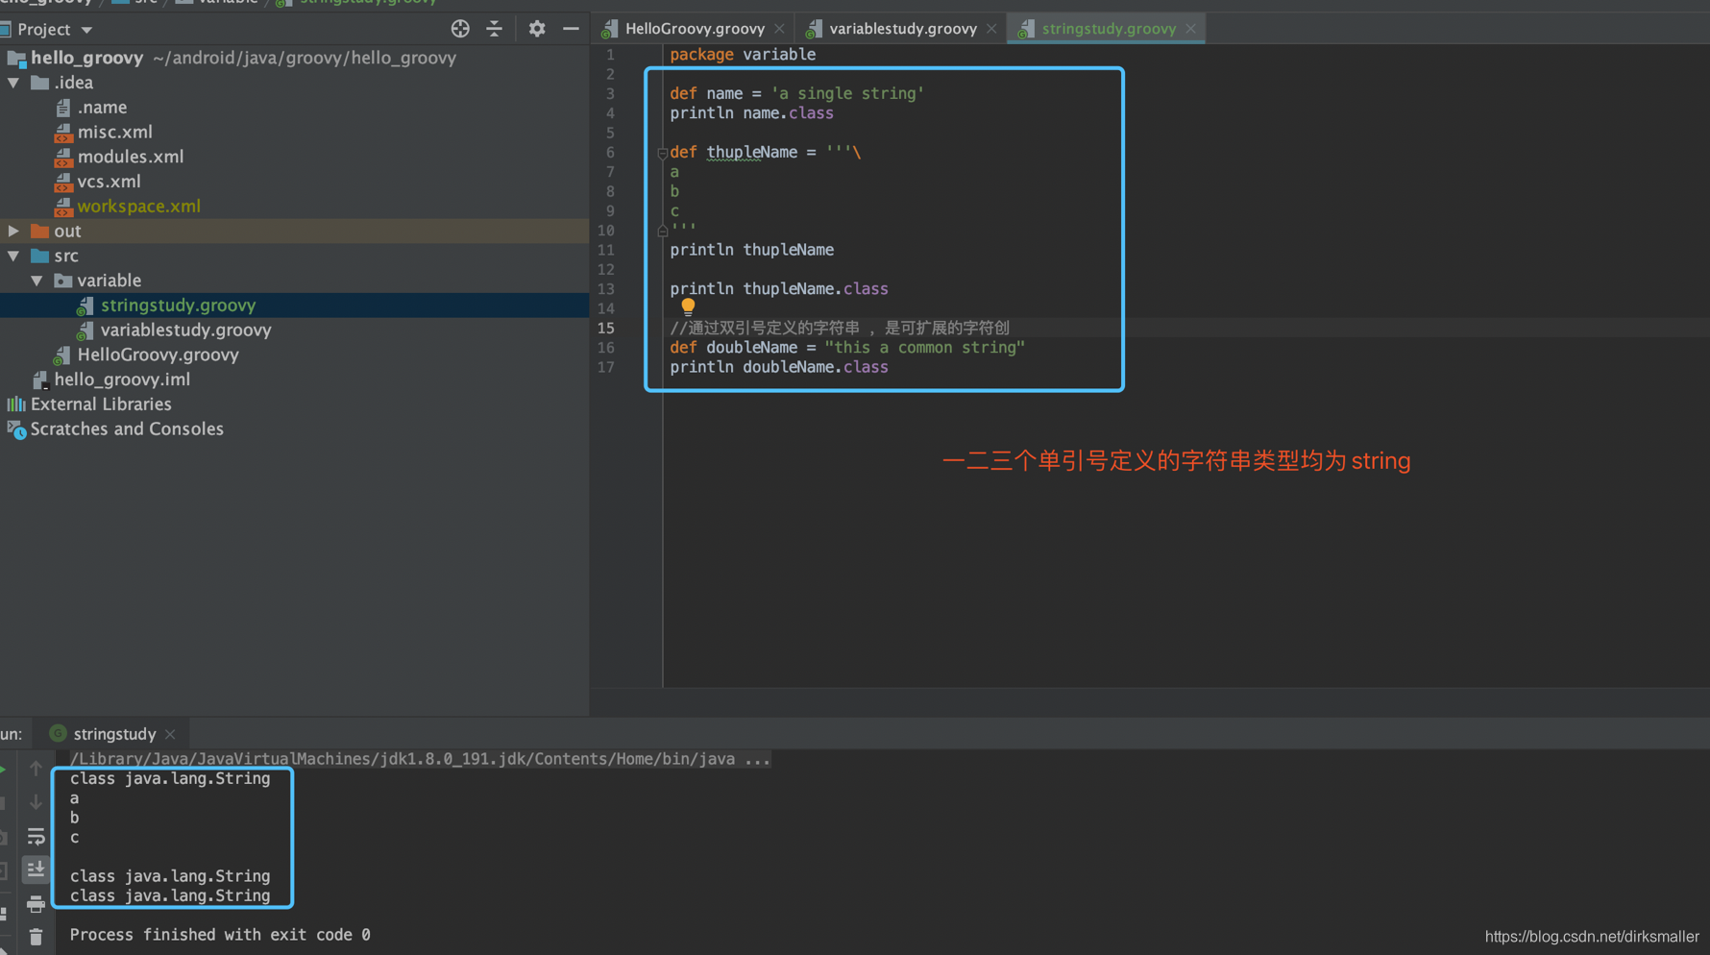Select the stringstudy run tab
The image size is (1710, 955).
pyautogui.click(x=114, y=734)
